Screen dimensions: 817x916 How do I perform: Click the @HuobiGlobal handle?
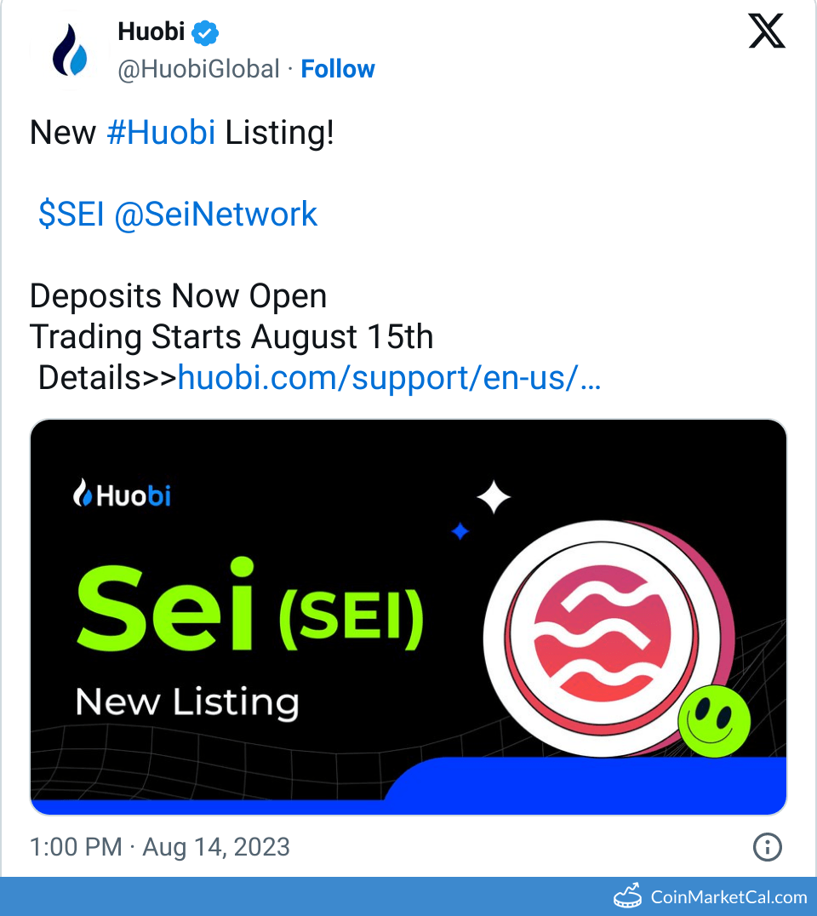[197, 69]
